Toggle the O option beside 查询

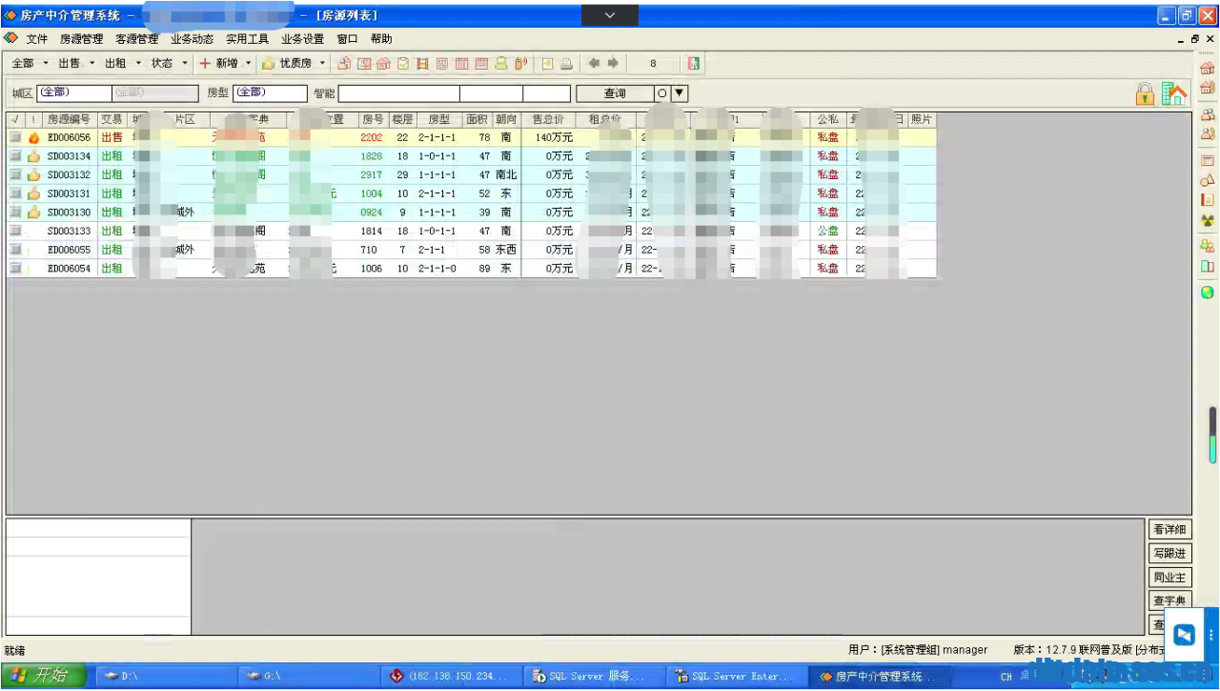tap(661, 93)
